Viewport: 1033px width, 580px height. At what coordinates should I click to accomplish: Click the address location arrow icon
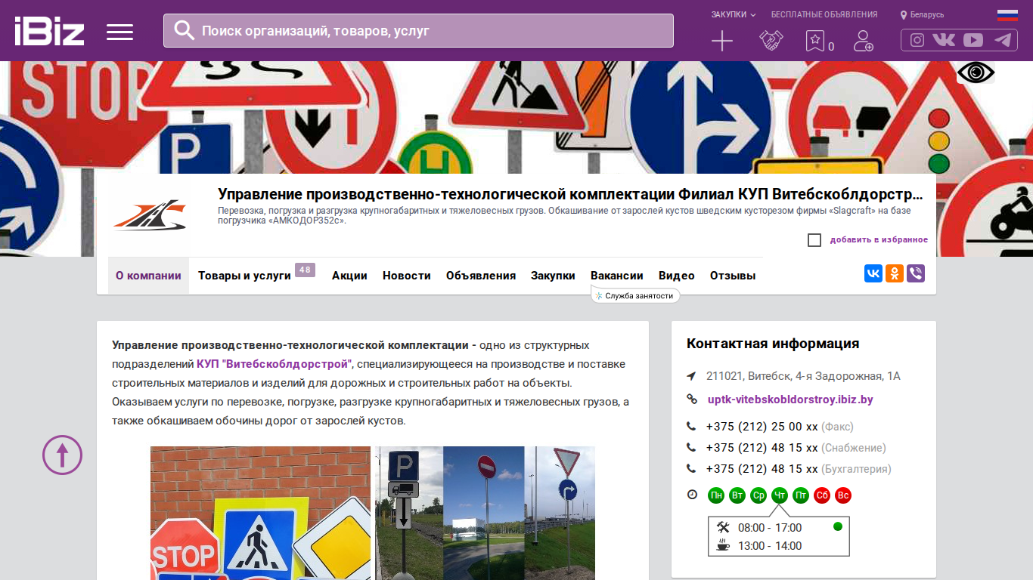(691, 376)
